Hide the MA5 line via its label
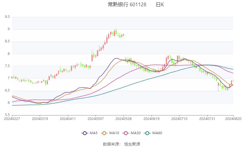243x147 pixels. pos(93,133)
